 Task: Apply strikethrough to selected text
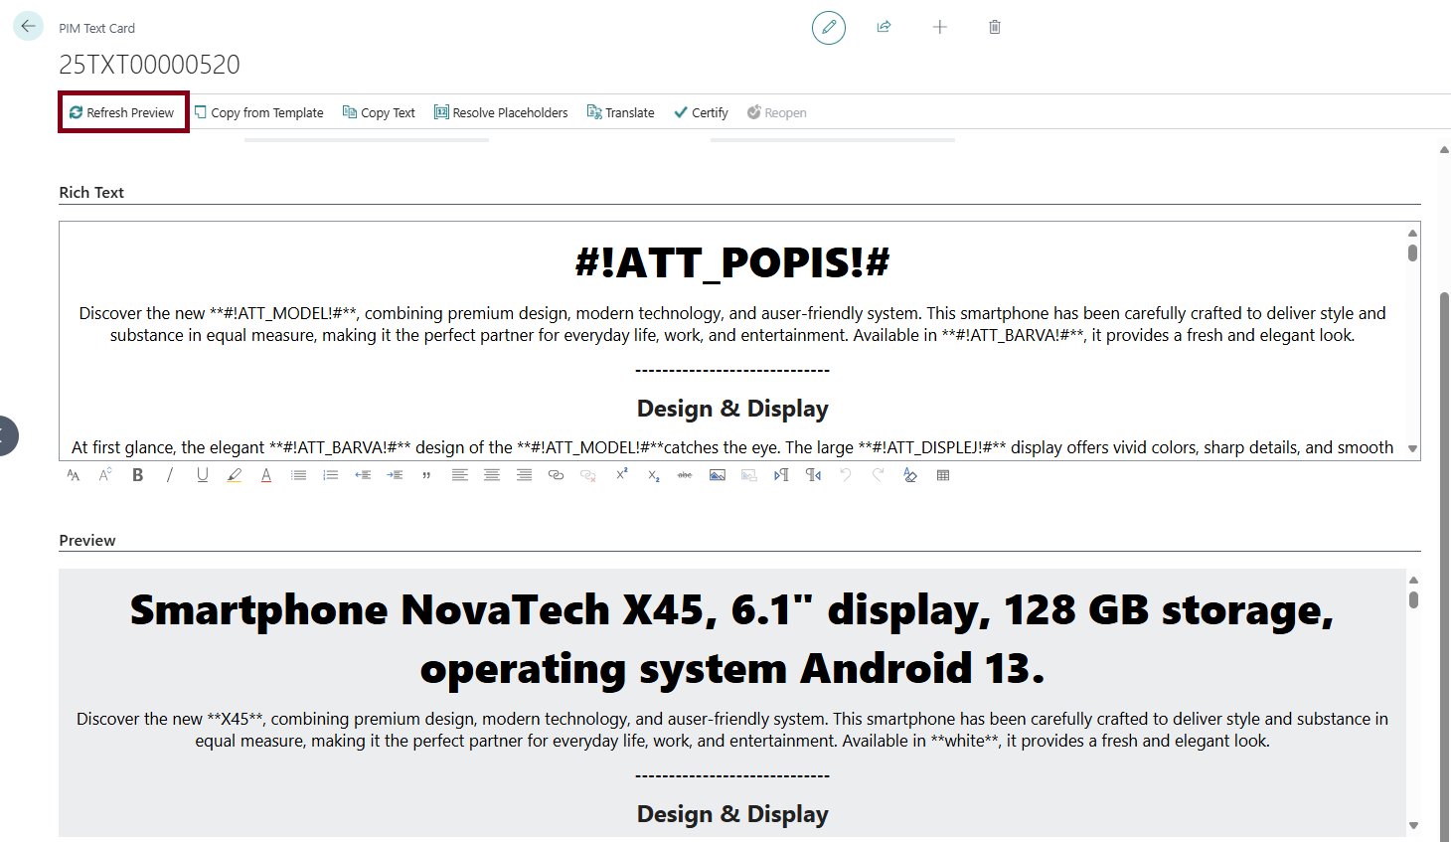(684, 474)
